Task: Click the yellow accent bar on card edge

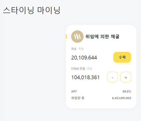Action: pyautogui.click(x=66, y=37)
